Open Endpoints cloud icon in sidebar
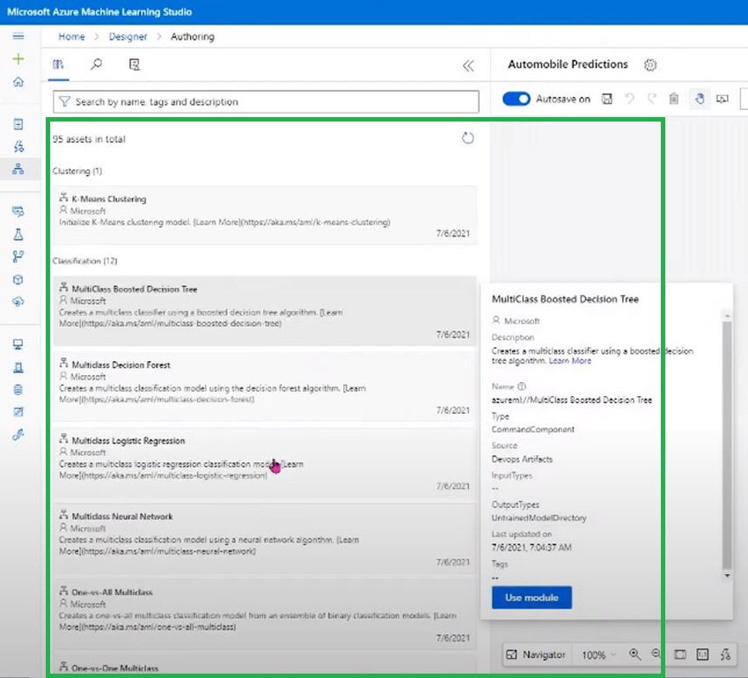This screenshot has height=678, width=748. (x=18, y=301)
